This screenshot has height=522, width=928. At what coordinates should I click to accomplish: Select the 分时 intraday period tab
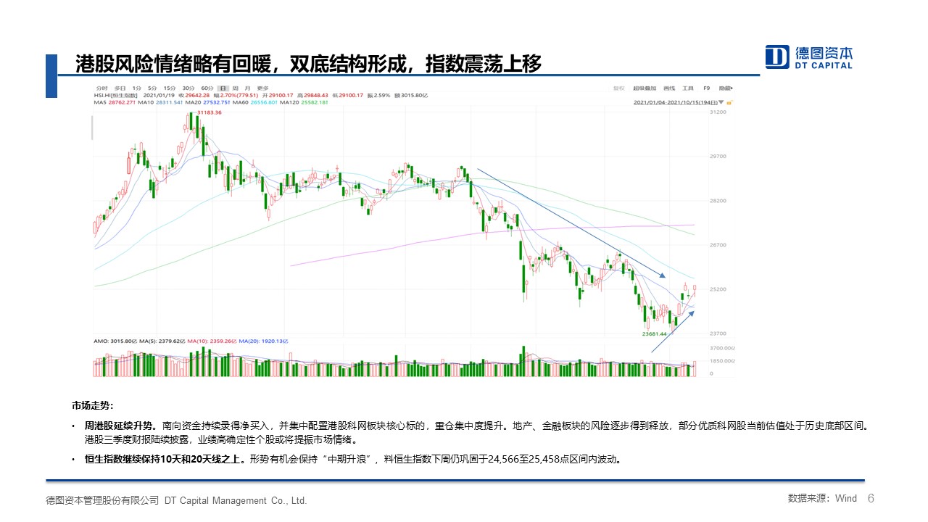pyautogui.click(x=100, y=88)
